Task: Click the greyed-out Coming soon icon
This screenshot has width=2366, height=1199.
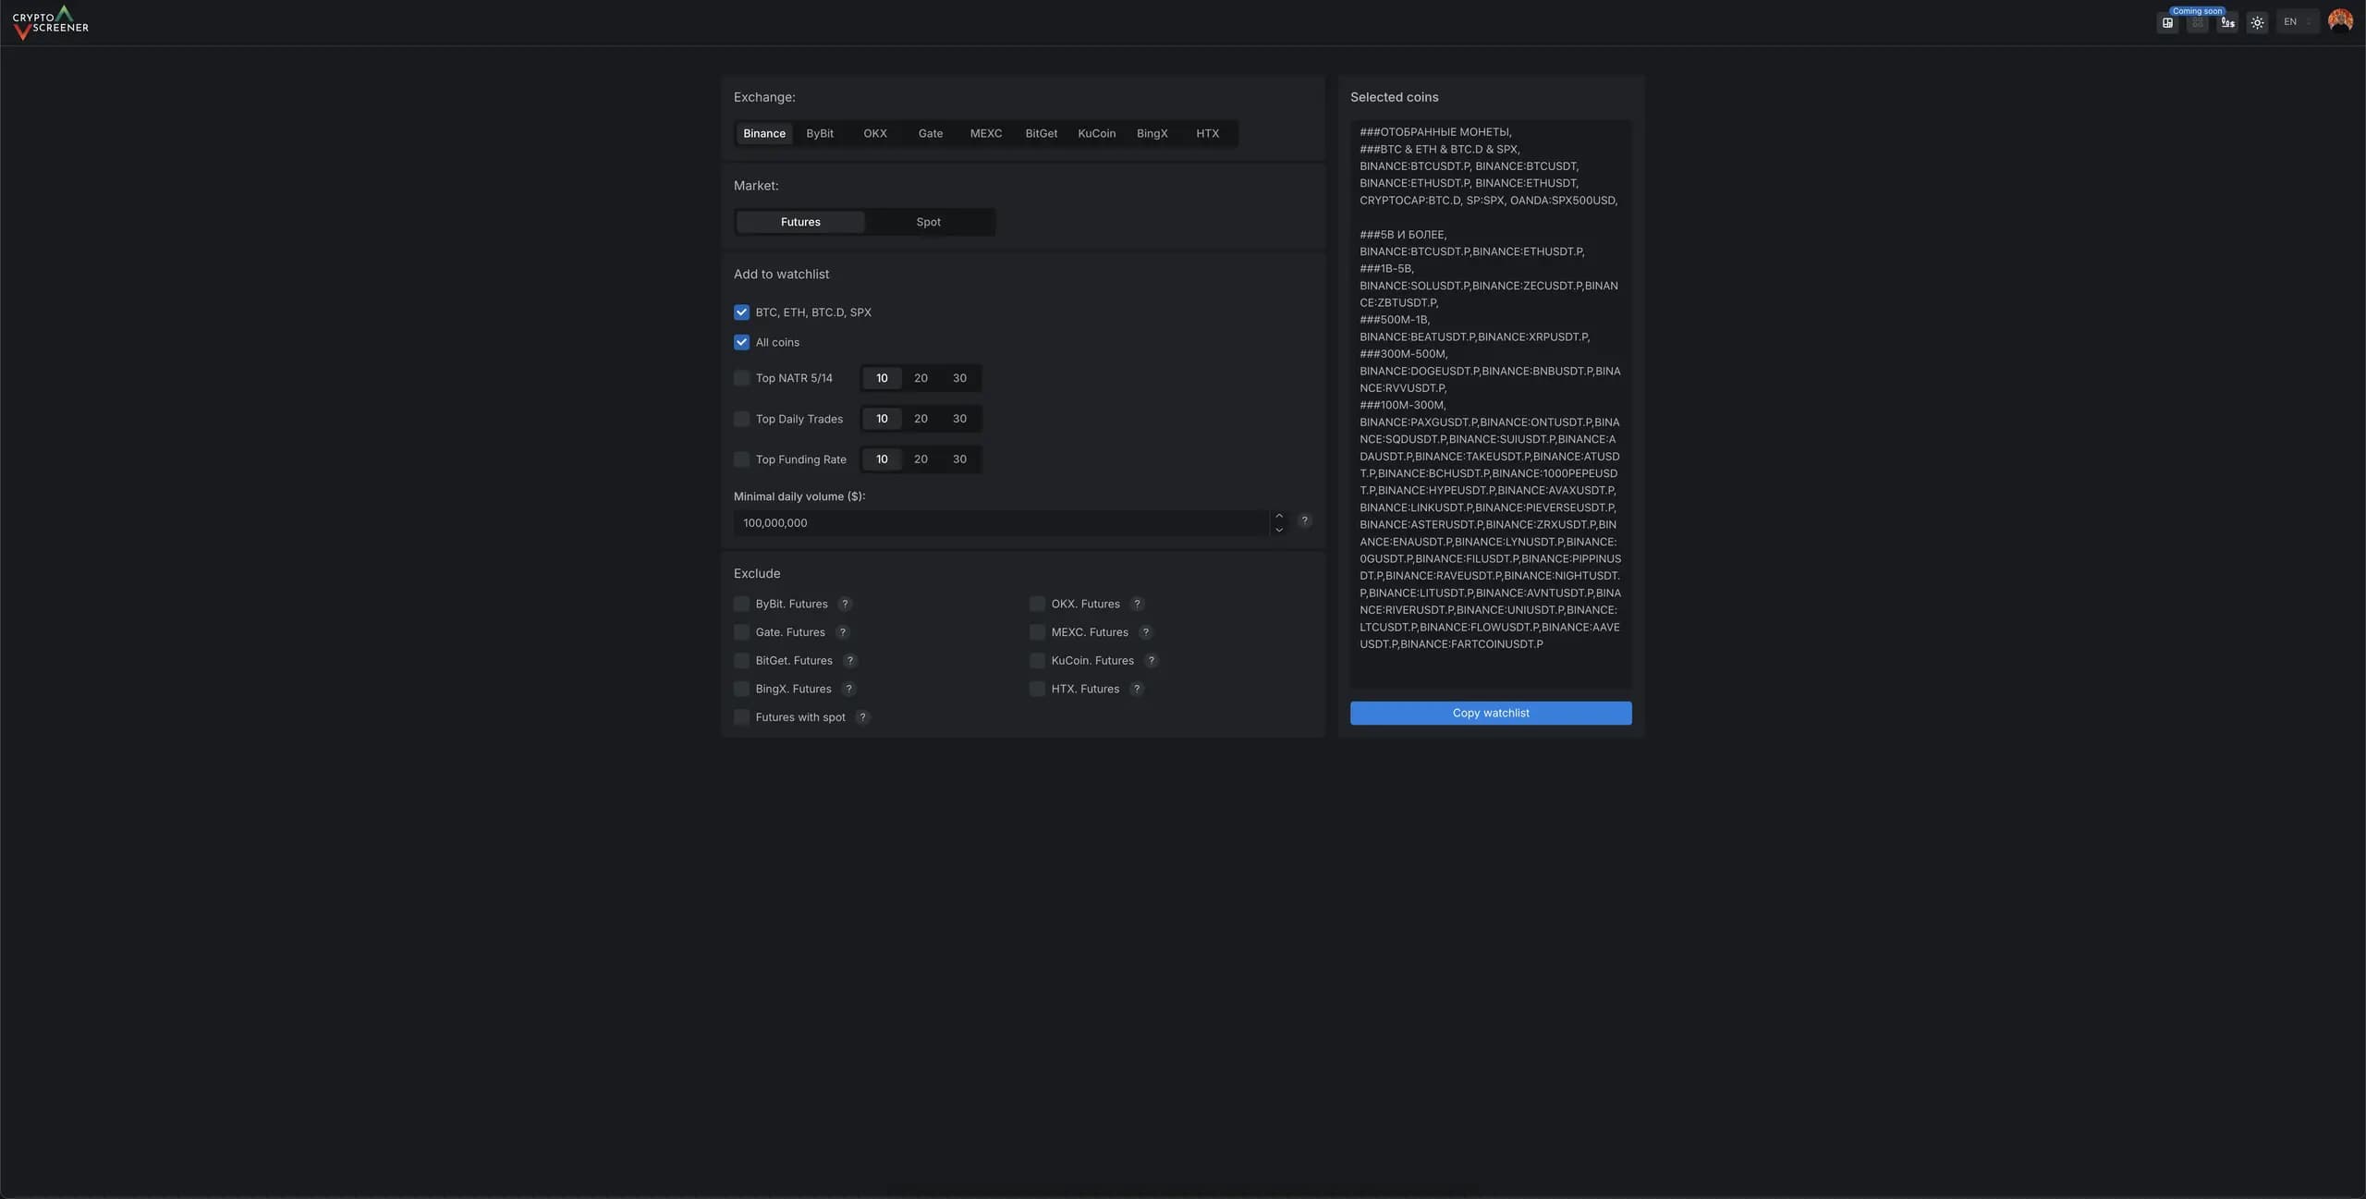Action: pyautogui.click(x=2197, y=23)
